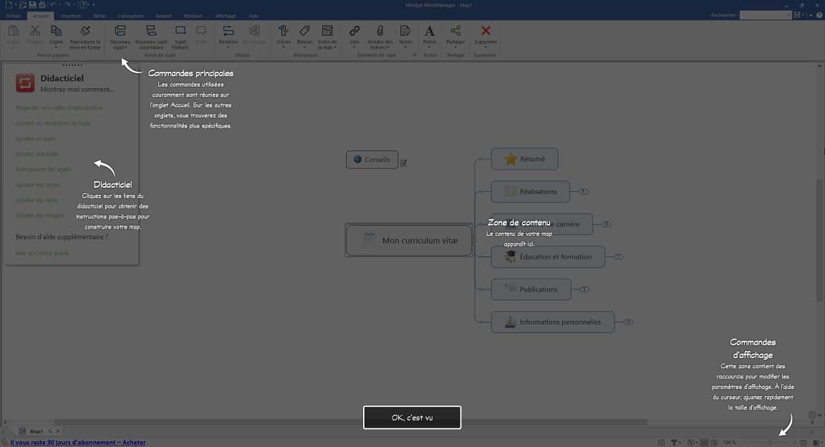
Task: Click the New document icon in title bar
Action: pyautogui.click(x=9, y=5)
